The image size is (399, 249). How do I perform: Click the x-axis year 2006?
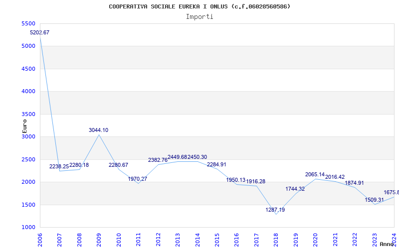coord(40,240)
